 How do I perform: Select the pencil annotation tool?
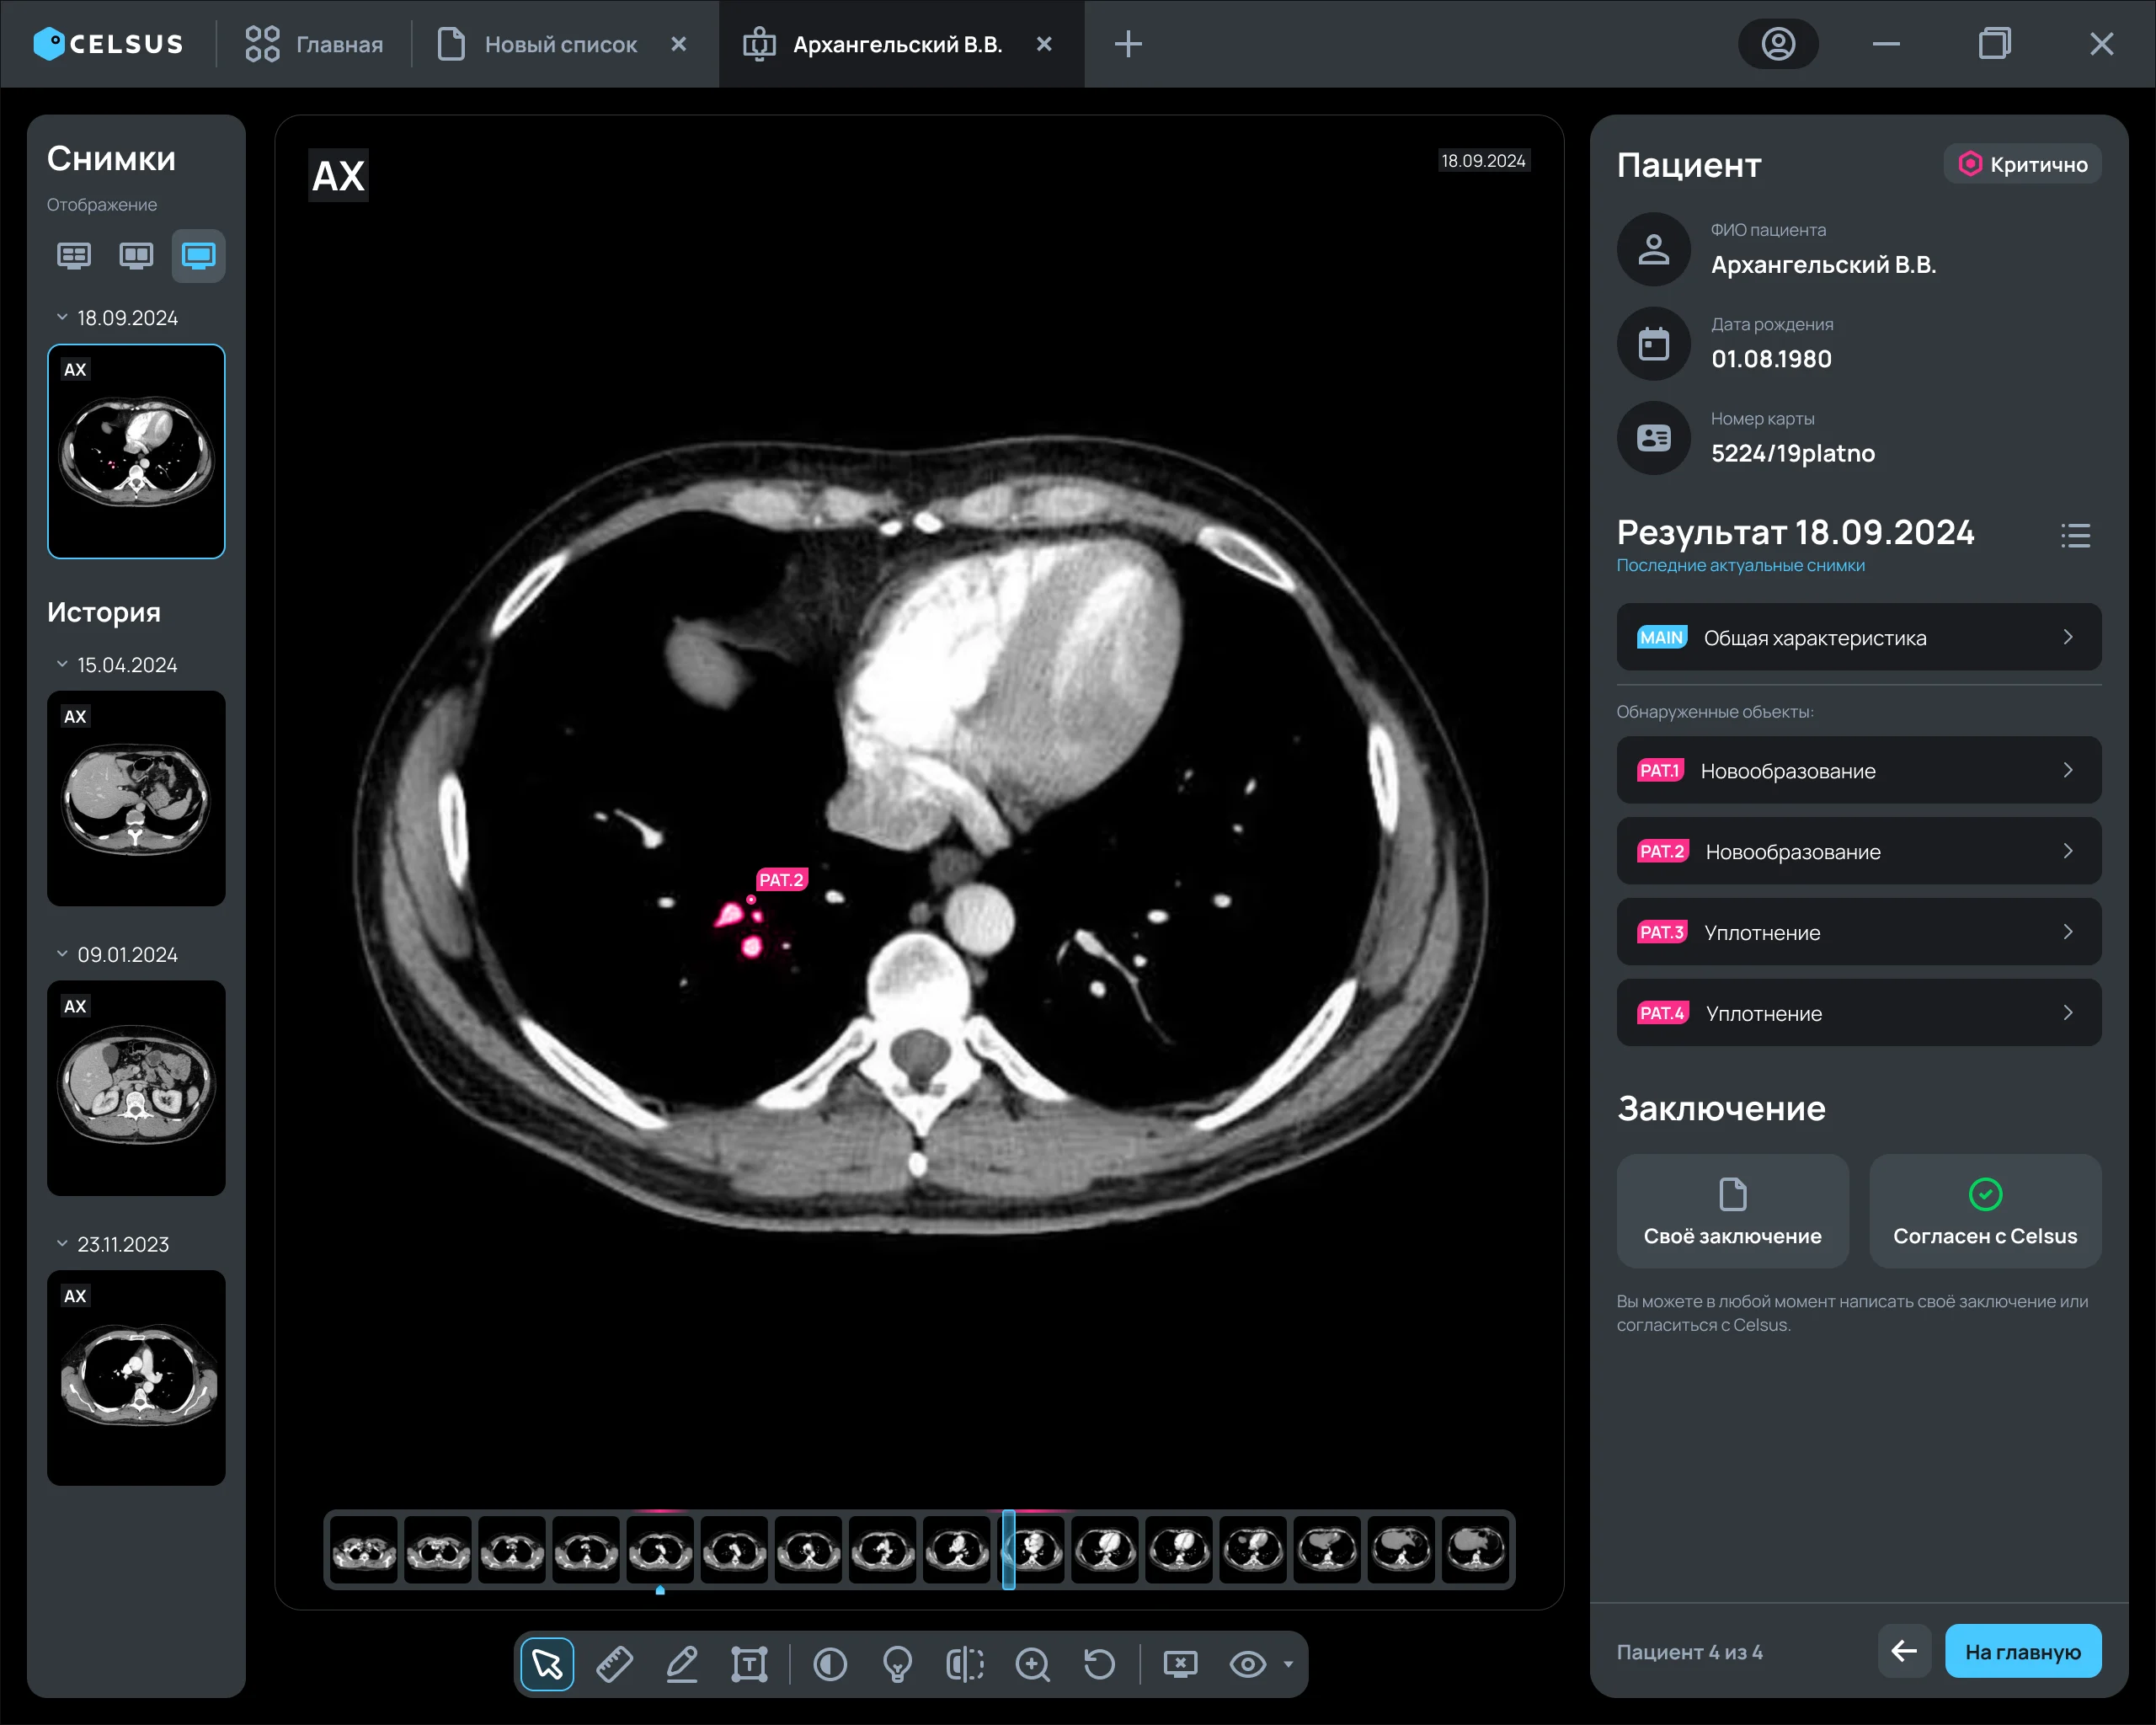point(682,1664)
